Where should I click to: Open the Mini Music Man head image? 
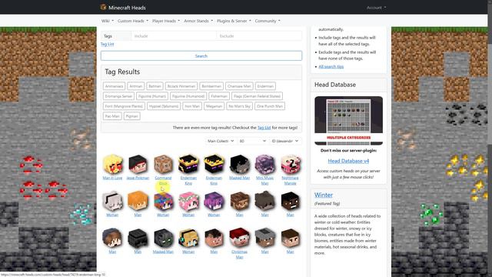pyautogui.click(x=264, y=164)
